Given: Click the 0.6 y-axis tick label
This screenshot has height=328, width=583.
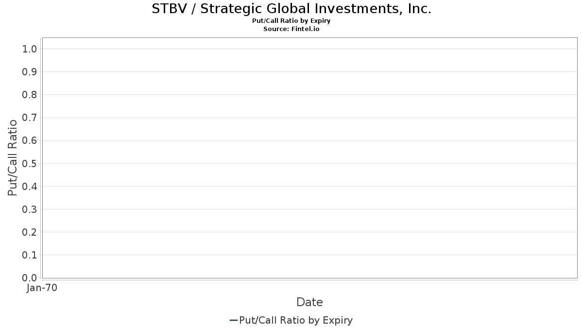Looking at the screenshot, I should pyautogui.click(x=30, y=140).
